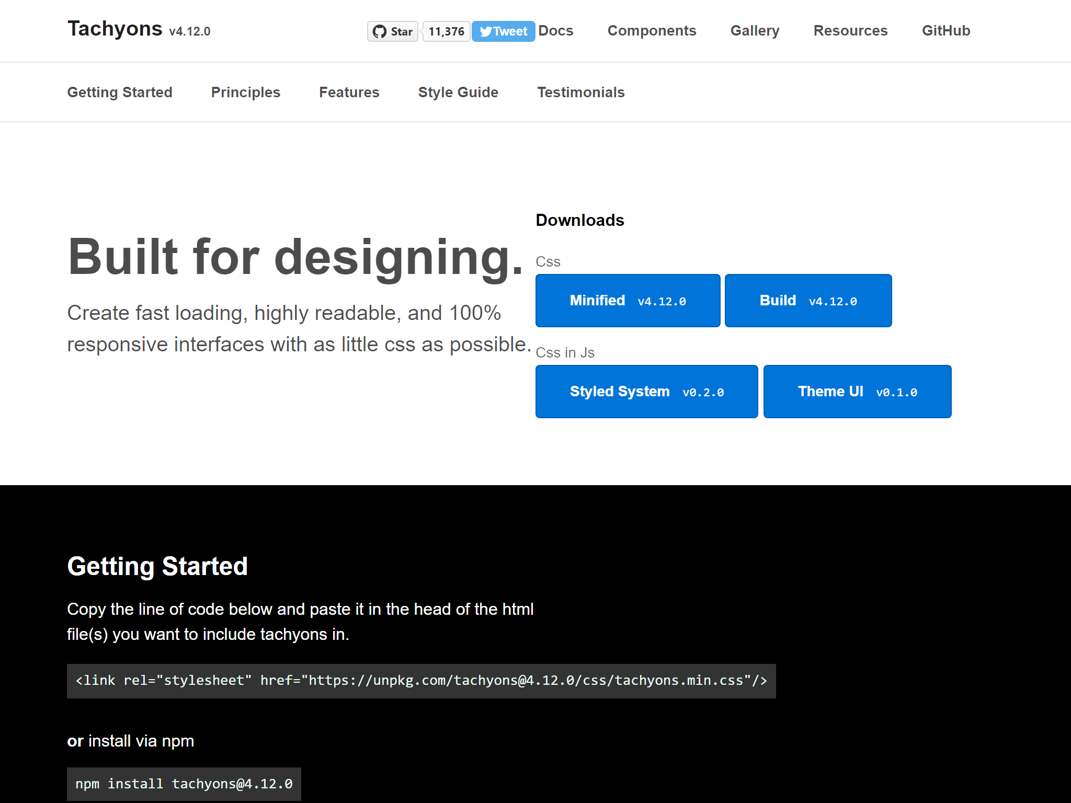Click the GitHub Star button
The height and width of the screenshot is (803, 1071).
coord(393,31)
